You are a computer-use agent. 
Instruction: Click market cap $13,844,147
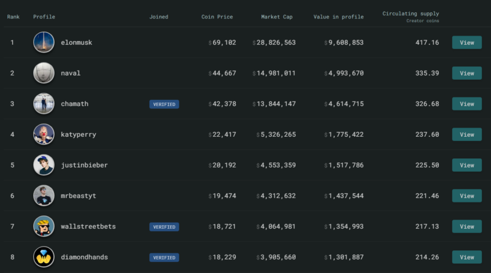coord(274,104)
